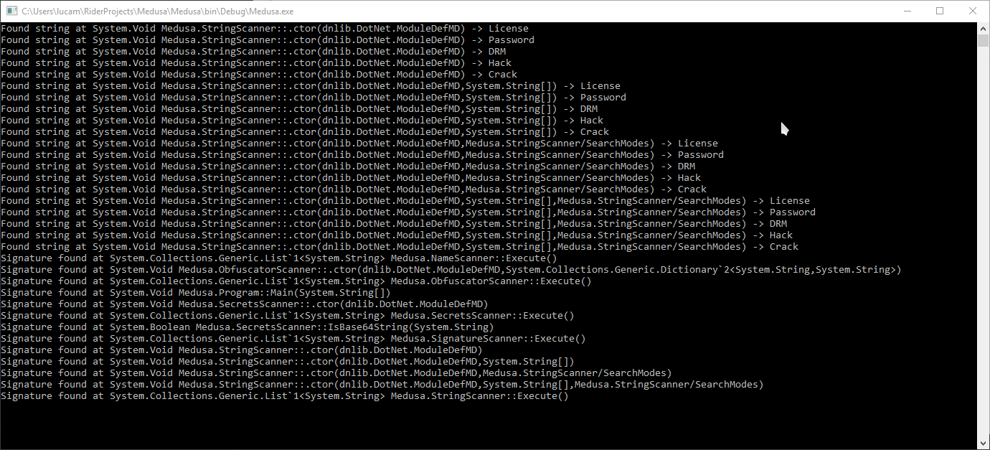This screenshot has height=450, width=990.
Task: Select the NameScanner::Execute() signature line
Action: click(278, 258)
